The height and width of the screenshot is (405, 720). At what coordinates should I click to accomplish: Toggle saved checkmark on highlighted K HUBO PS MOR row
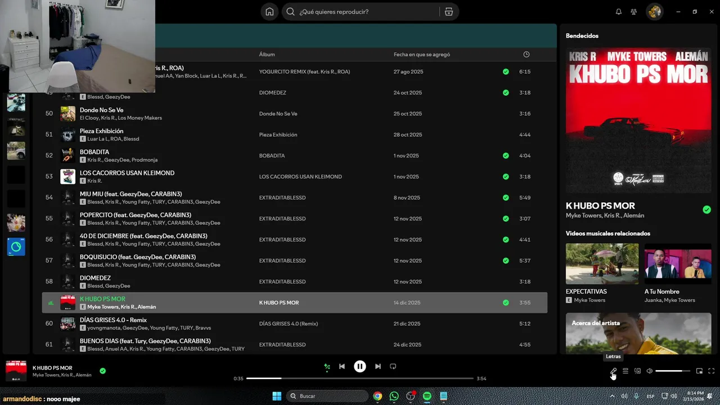[506, 303]
